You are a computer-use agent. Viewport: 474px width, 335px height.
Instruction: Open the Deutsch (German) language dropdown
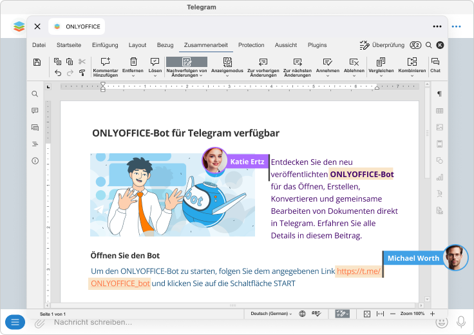[271, 314]
